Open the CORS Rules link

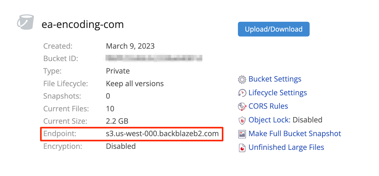tap(268, 106)
